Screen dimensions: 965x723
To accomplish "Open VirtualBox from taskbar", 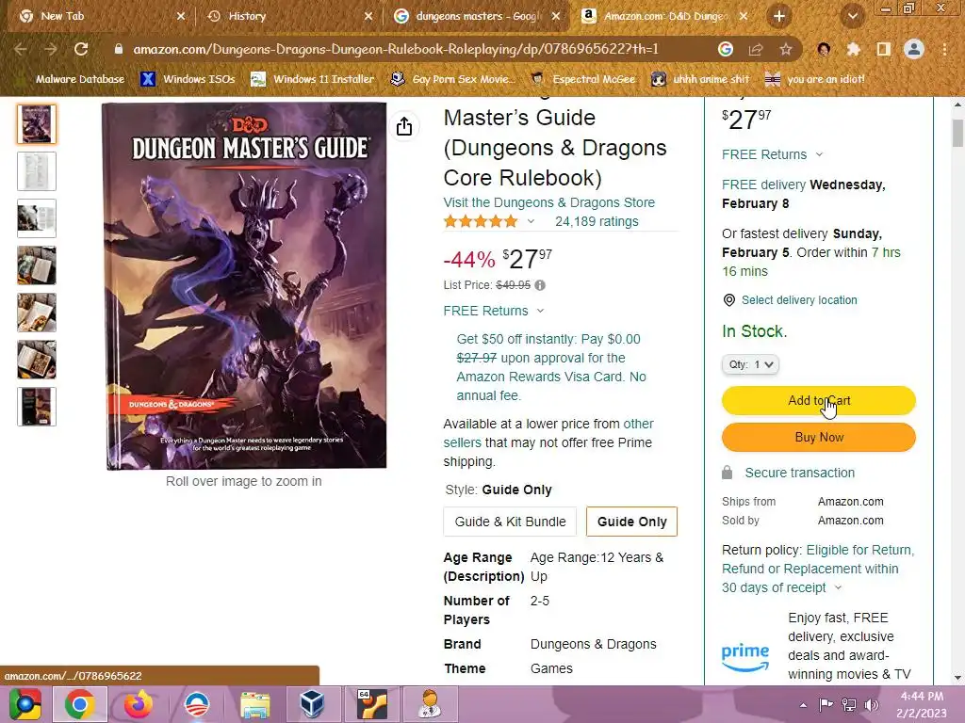I will [x=312, y=704].
